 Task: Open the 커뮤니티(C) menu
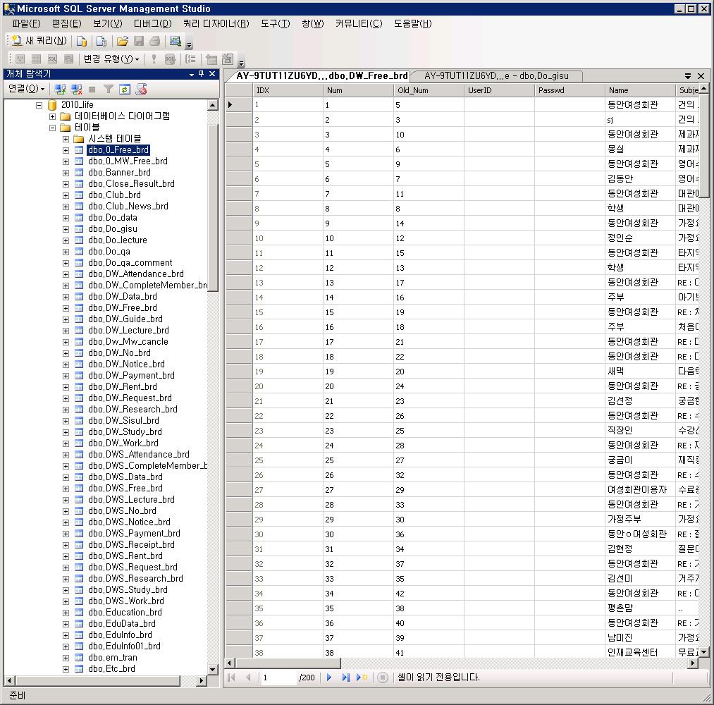pyautogui.click(x=359, y=24)
